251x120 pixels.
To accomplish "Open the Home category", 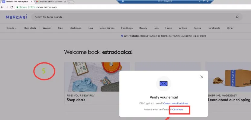I will click(169, 28).
